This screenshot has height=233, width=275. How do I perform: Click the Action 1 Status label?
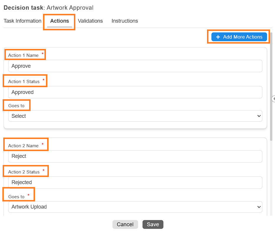pos(24,82)
